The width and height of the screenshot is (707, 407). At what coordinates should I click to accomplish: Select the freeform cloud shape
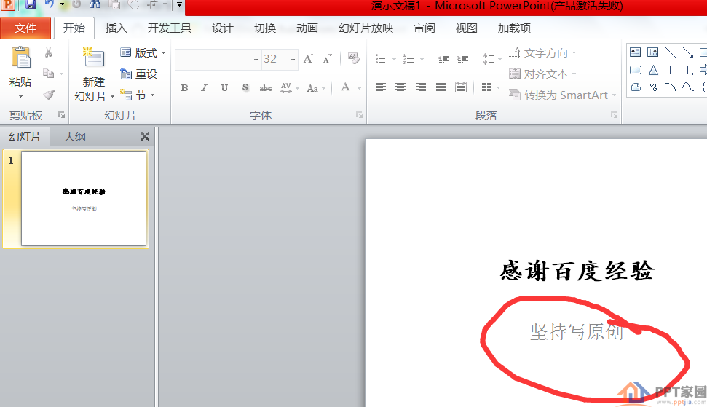point(636,87)
